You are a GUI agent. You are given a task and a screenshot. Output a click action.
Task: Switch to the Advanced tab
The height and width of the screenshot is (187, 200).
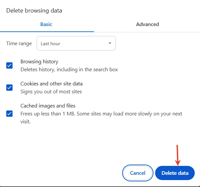coord(147,24)
